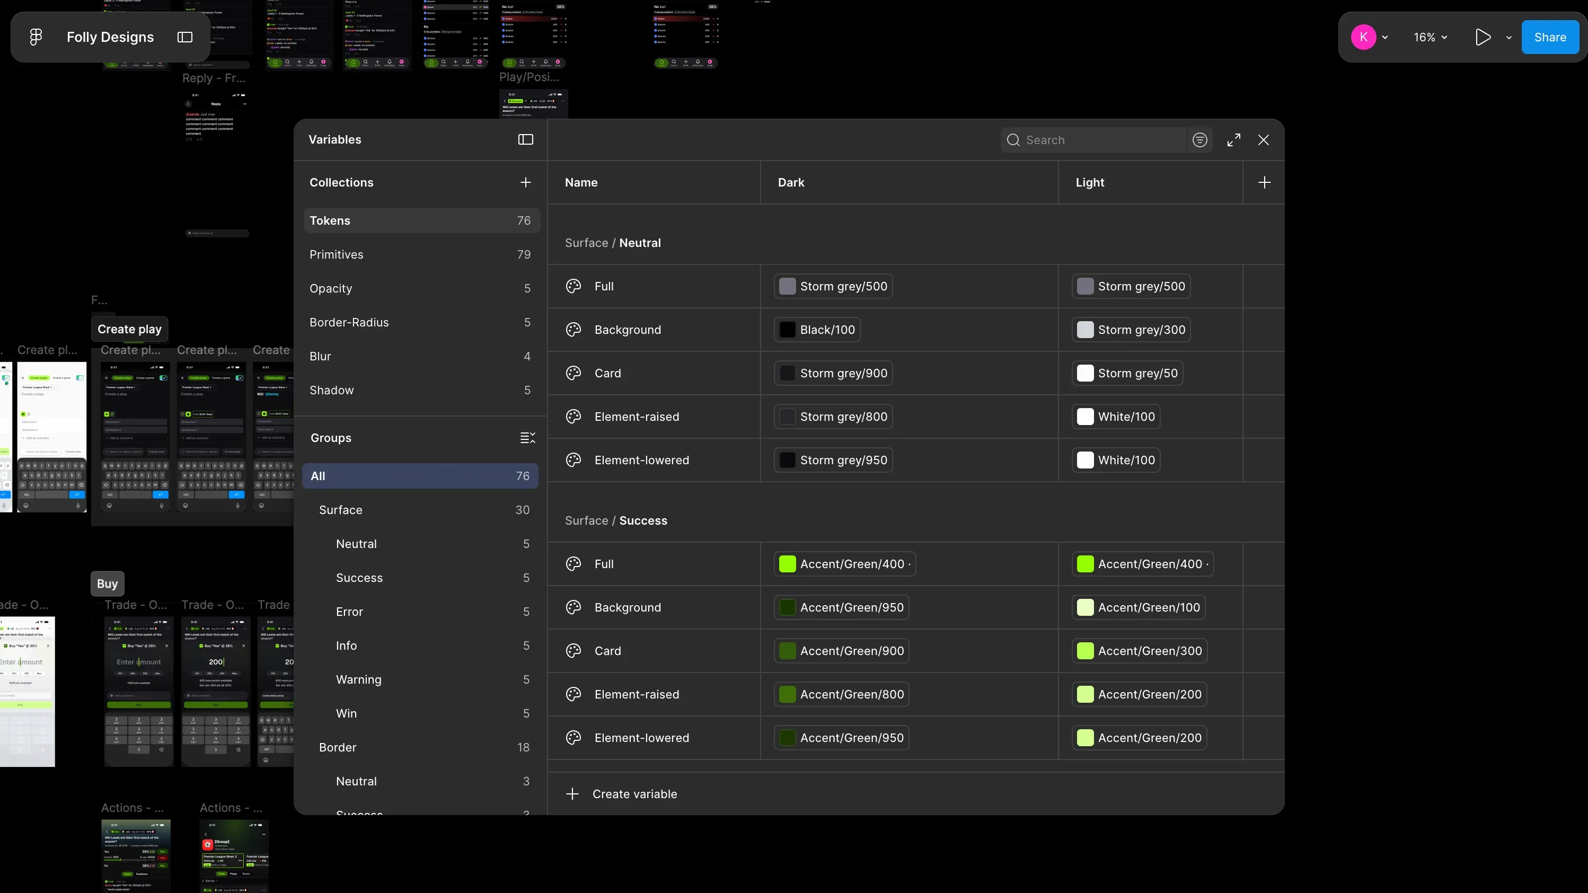Select the All group row
Viewport: 1588px width, 893px height.
420,476
